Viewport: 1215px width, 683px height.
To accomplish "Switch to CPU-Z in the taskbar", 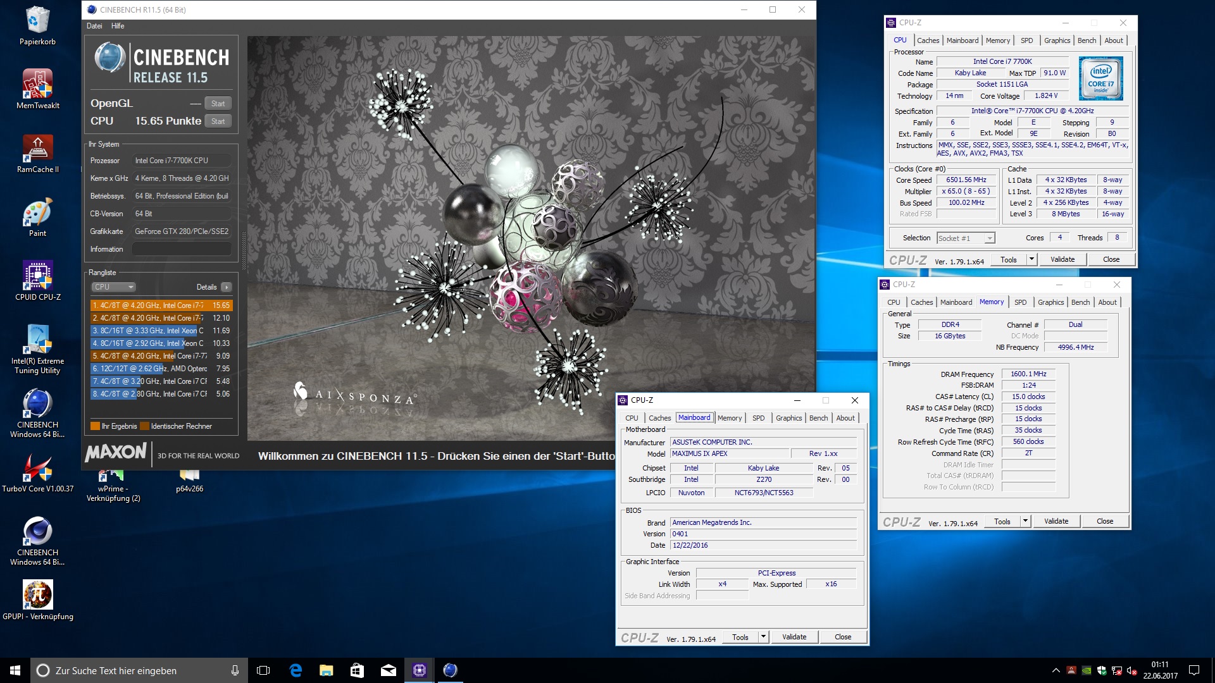I will 419,670.
